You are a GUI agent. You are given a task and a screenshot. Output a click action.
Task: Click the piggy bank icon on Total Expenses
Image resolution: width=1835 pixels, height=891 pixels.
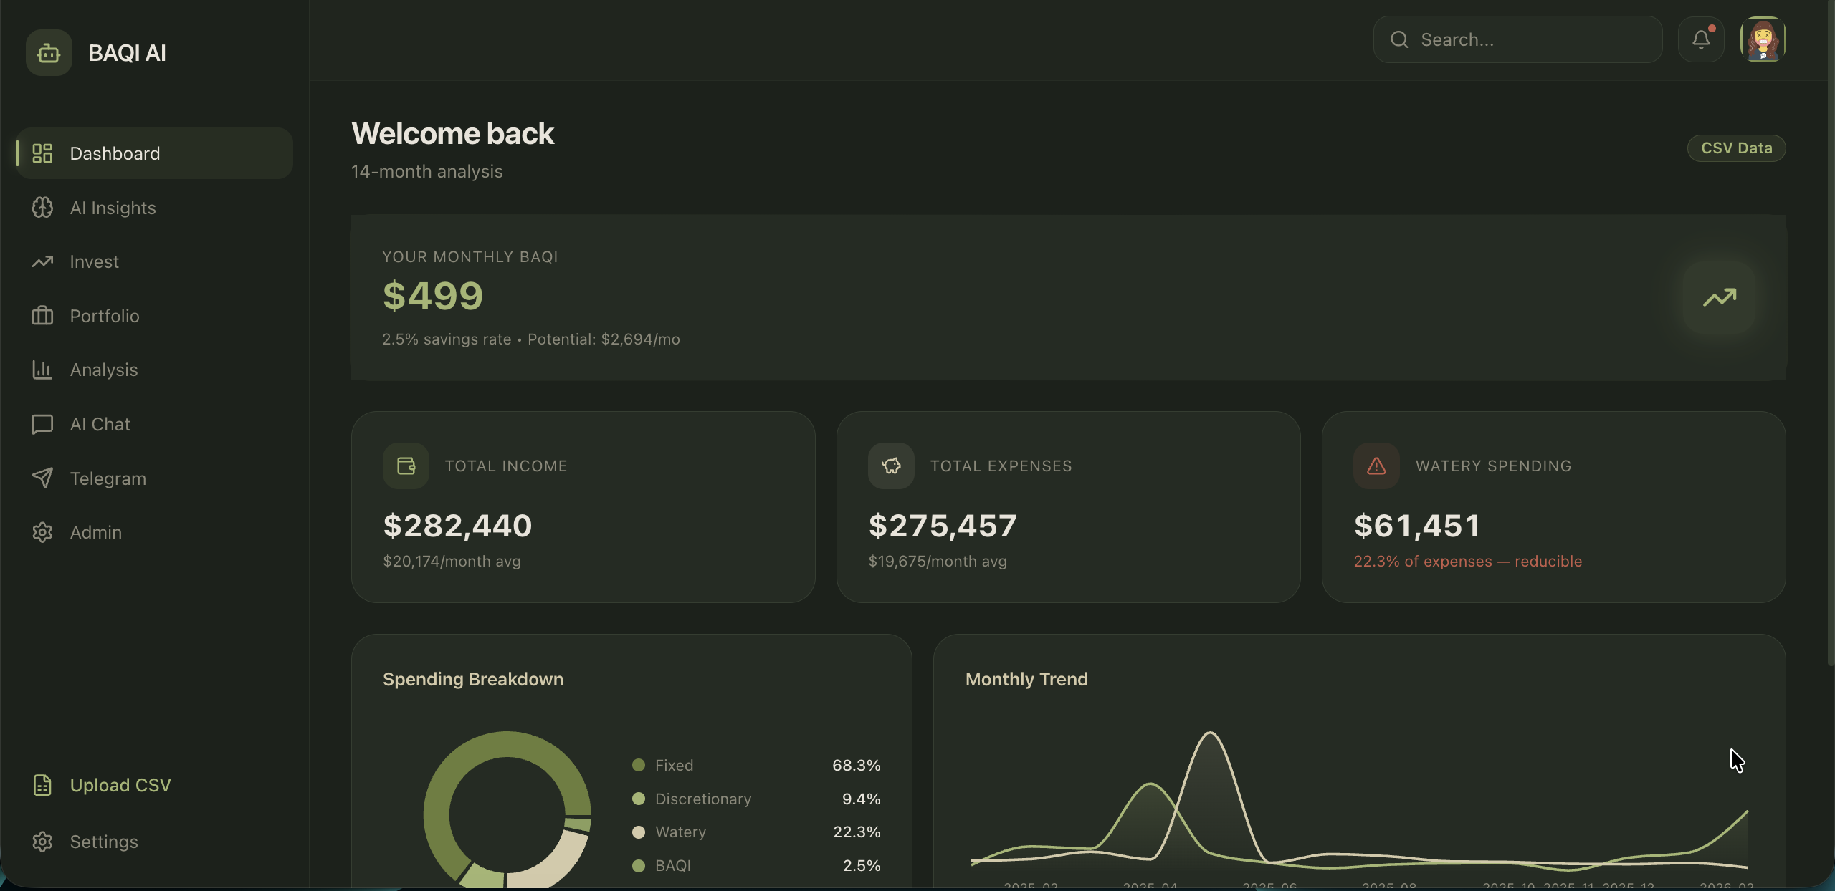point(891,466)
